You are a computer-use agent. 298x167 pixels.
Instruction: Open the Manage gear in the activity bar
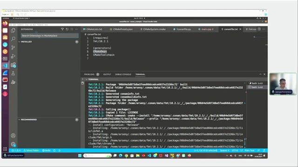click(x=13, y=144)
